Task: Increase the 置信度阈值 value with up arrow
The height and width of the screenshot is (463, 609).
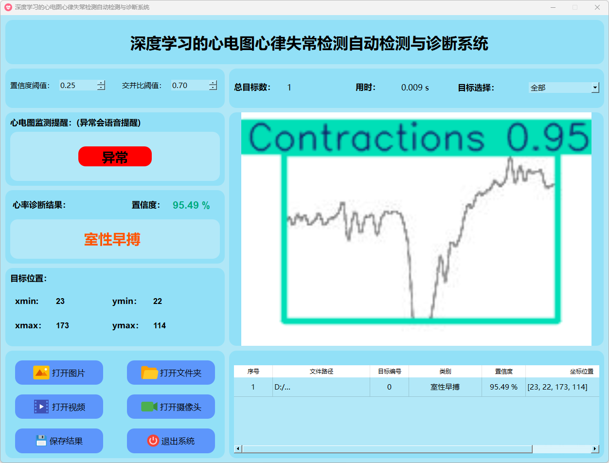Action: point(101,83)
